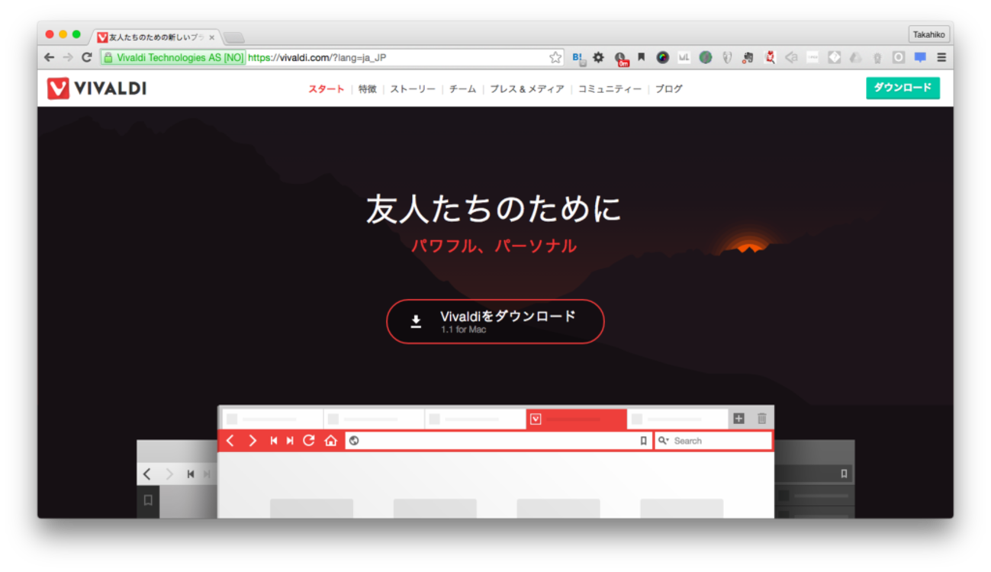Reload the Vivaldi page
The image size is (991, 572).
(x=87, y=57)
